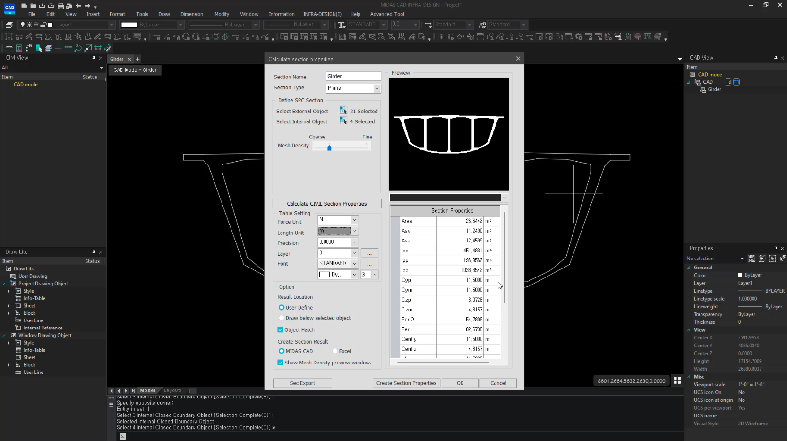Click the Select External Object picker icon
787x441 pixels.
(343, 111)
